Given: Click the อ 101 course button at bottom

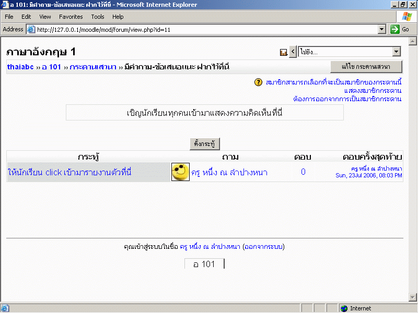Looking at the screenshot, I should (x=204, y=264).
